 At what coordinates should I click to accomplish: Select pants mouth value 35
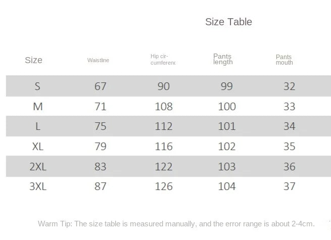pos(290,147)
